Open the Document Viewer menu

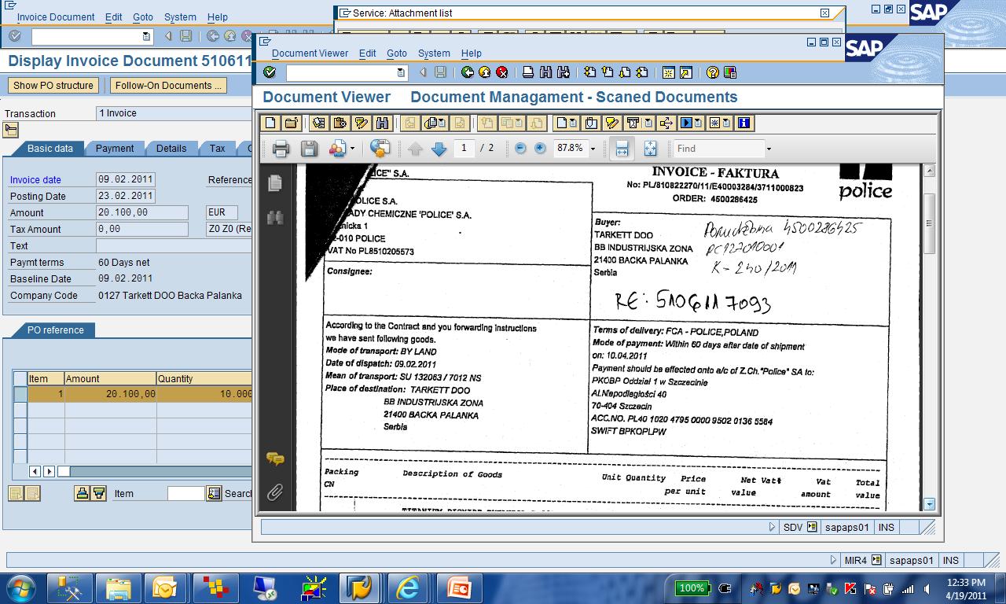(x=310, y=53)
